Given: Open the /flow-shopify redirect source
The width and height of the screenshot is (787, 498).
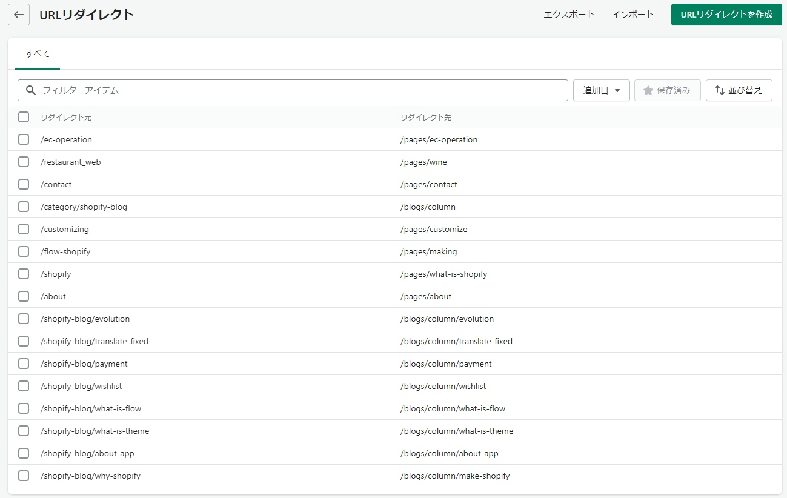Looking at the screenshot, I should click(x=65, y=251).
